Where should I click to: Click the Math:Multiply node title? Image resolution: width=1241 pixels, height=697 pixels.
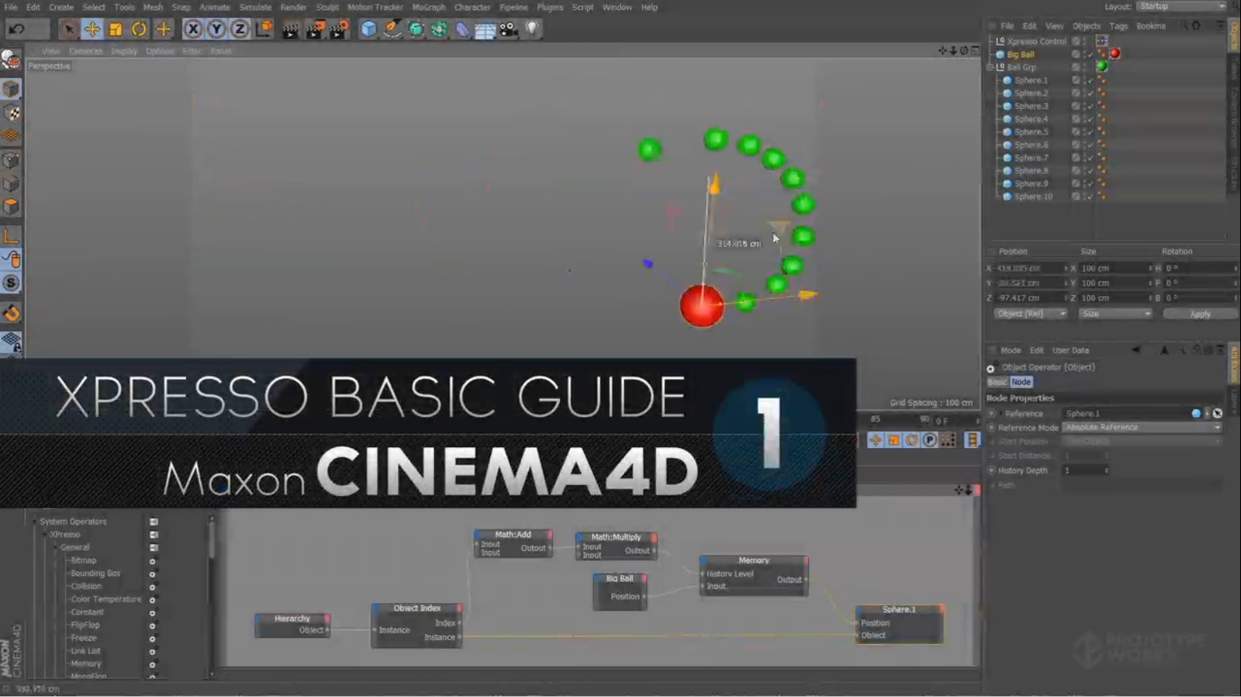point(616,537)
